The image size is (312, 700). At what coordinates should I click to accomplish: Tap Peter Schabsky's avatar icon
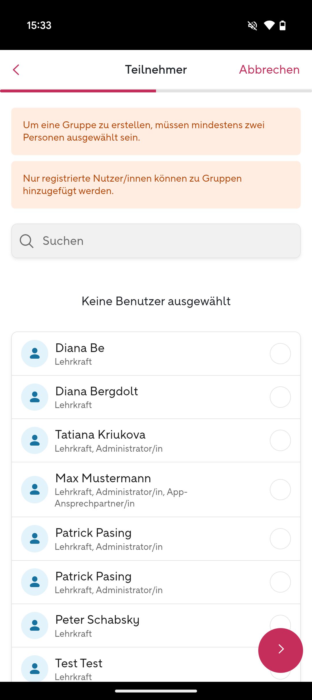pos(35,625)
